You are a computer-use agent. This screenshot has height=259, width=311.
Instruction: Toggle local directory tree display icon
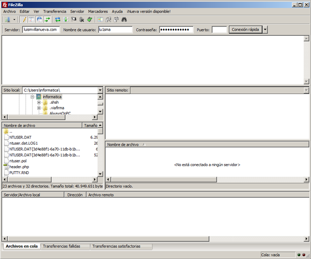(32, 20)
